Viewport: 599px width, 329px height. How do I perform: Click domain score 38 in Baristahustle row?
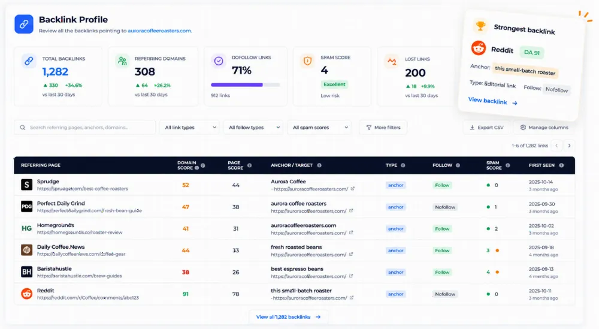tap(186, 273)
